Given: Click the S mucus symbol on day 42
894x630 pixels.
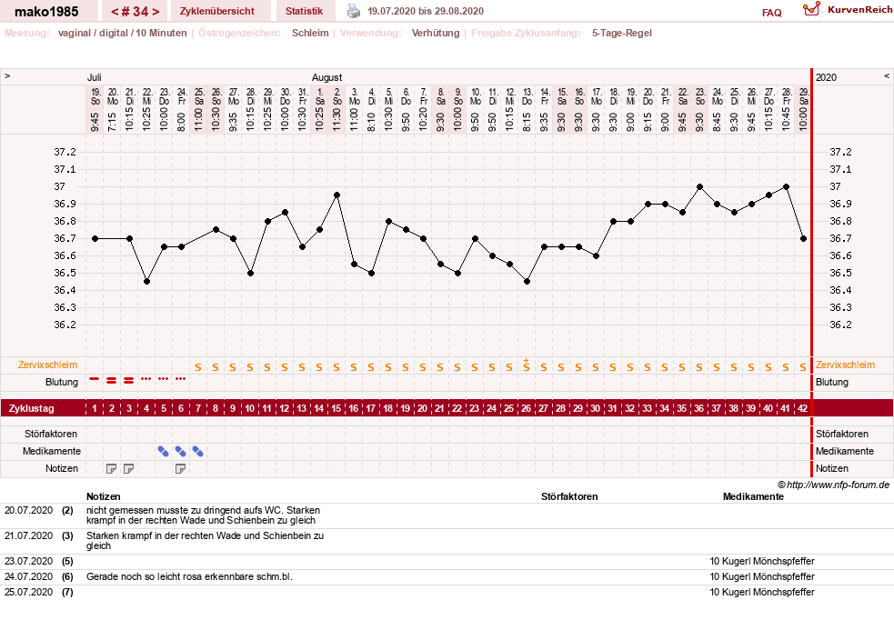Looking at the screenshot, I should 803,368.
